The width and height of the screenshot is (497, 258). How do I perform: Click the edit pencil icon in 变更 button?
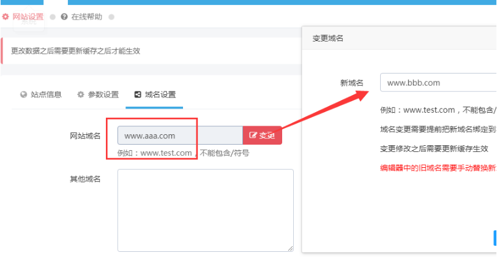click(x=253, y=135)
